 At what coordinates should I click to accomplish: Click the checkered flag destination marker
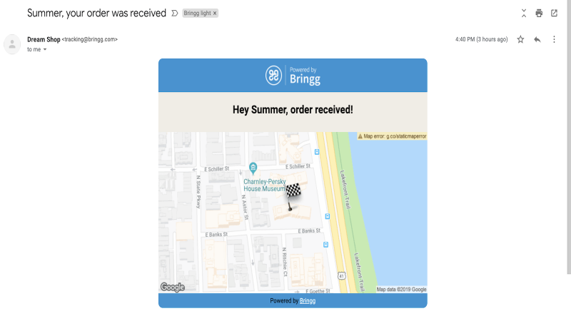pyautogui.click(x=293, y=197)
